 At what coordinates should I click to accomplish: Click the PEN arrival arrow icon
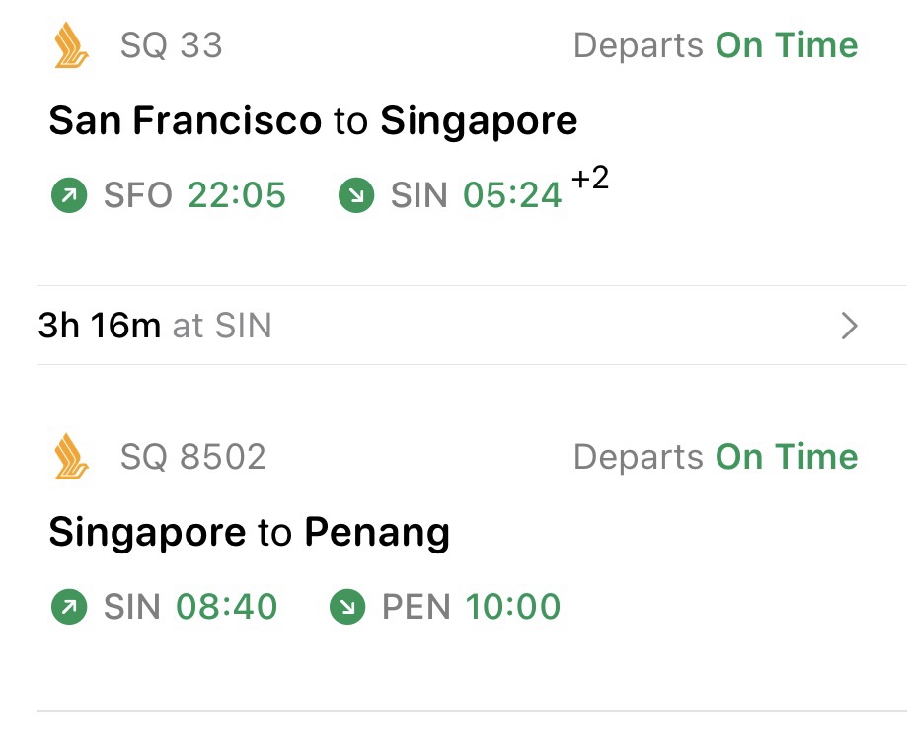pyautogui.click(x=344, y=608)
